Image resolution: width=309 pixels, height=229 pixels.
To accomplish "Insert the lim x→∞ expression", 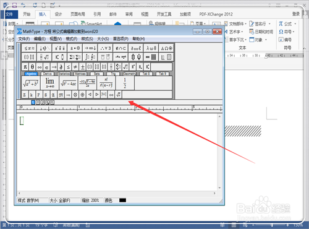I will click(50, 83).
